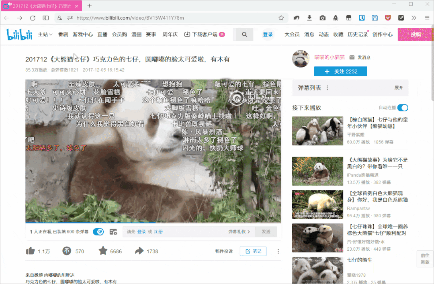Open 七仔的熊生 video title
Viewport: 434px width, 284px height.
pos(360,260)
